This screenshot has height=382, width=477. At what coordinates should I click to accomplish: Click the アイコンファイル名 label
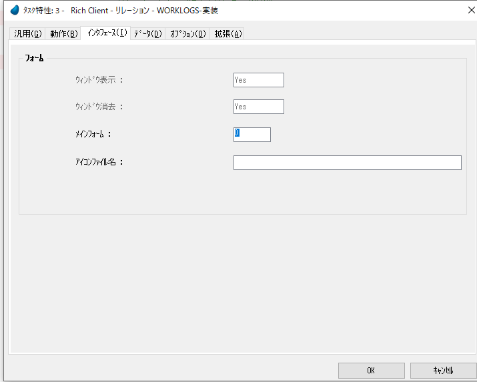[x=99, y=161]
